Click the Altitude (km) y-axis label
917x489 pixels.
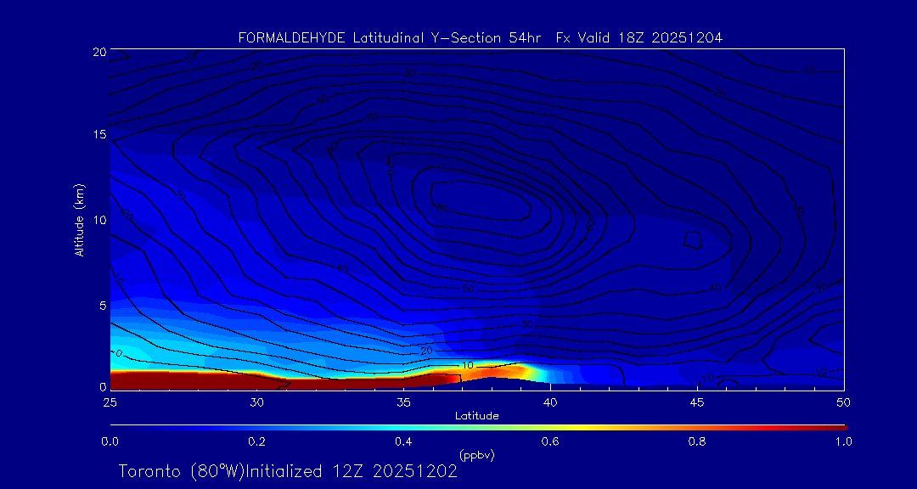80,219
